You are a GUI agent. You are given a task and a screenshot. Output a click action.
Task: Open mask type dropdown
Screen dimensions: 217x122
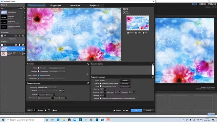click(57, 68)
